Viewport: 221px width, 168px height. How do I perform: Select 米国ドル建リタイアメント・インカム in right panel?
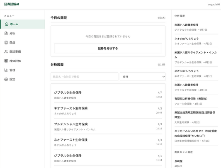pos(196,57)
